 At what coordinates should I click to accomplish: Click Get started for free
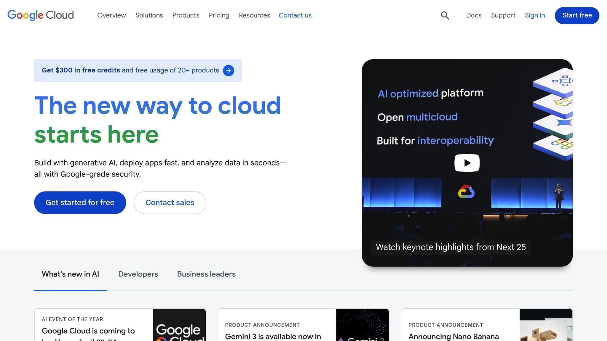[80, 202]
